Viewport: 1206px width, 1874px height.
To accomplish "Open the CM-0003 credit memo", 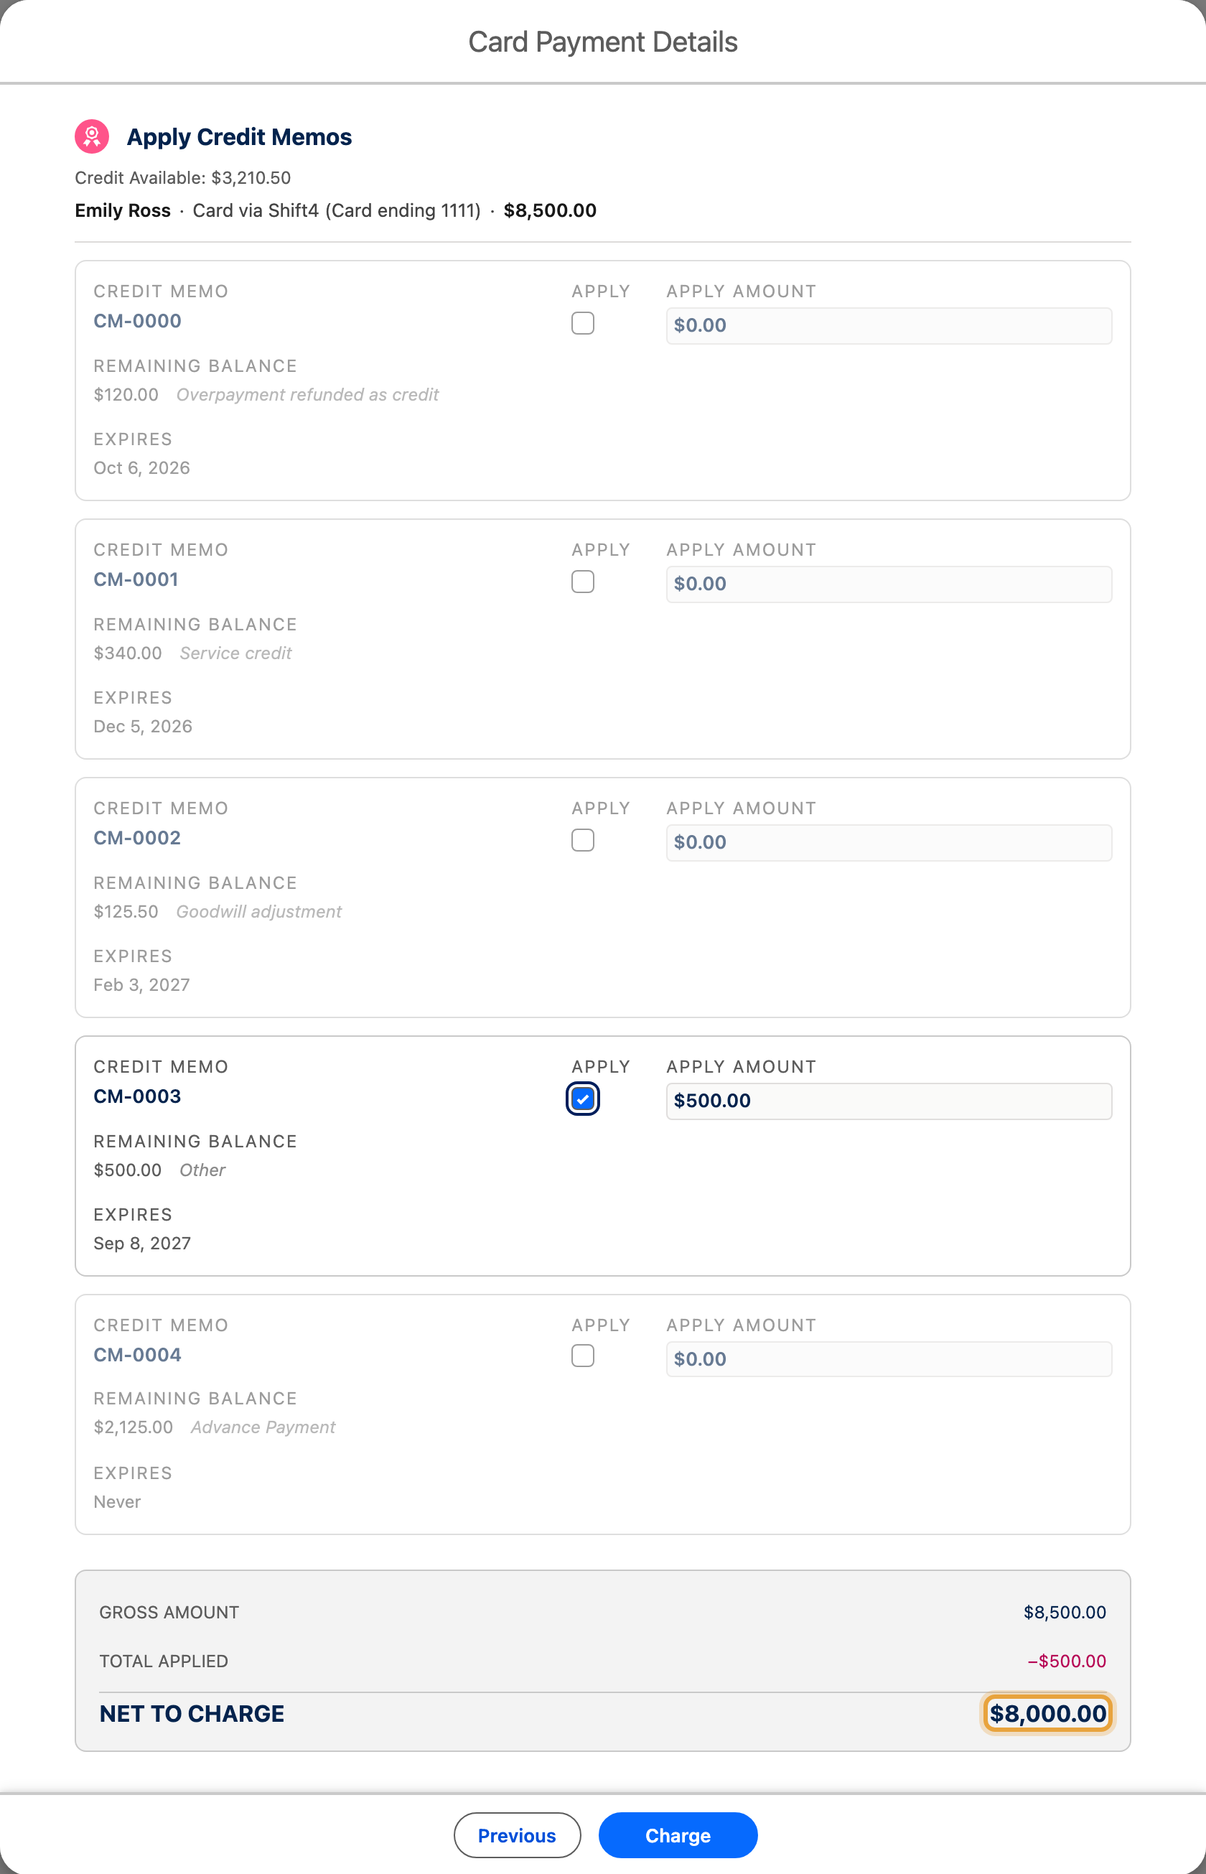I will tap(137, 1096).
